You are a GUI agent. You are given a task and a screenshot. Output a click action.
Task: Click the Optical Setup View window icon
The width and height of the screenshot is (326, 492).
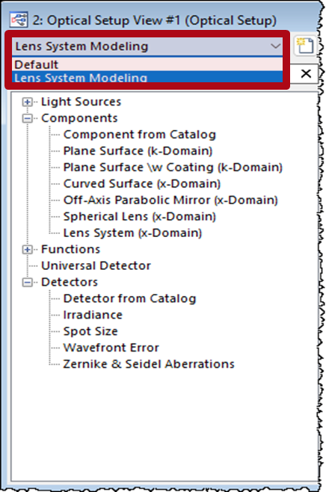19,21
